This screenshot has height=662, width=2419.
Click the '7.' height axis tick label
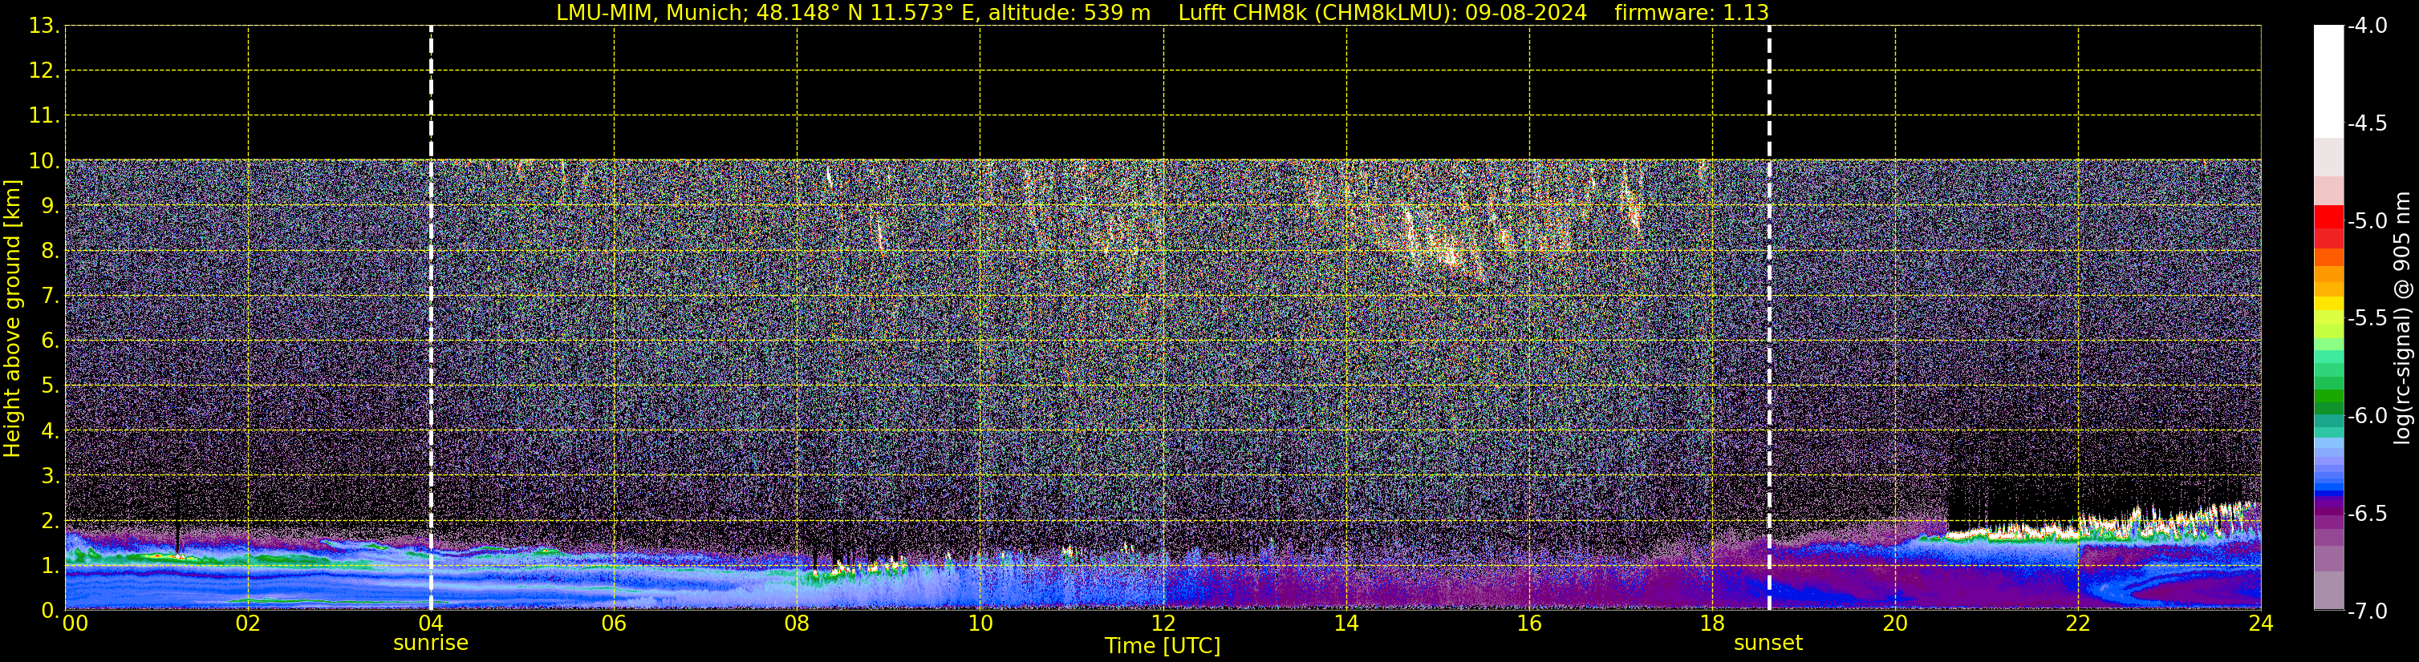pos(51,297)
